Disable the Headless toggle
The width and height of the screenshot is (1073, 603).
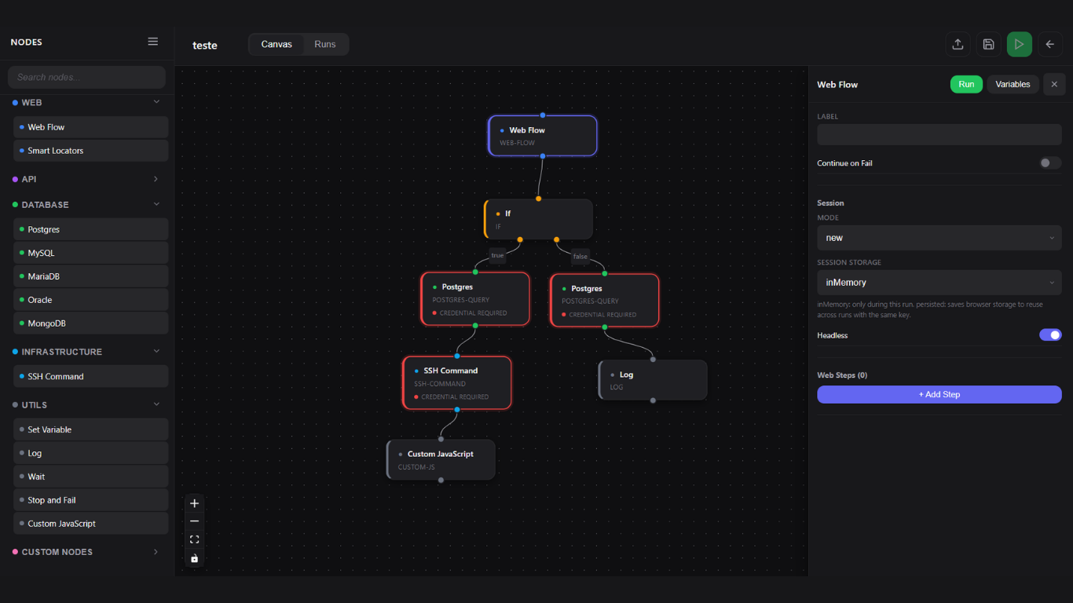[1050, 334]
